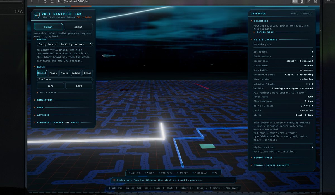Image resolution: width=335 pixels, height=195 pixels.
Task: Click the sparkle icon next to the gear
Action: pyautogui.click(x=309, y=1)
